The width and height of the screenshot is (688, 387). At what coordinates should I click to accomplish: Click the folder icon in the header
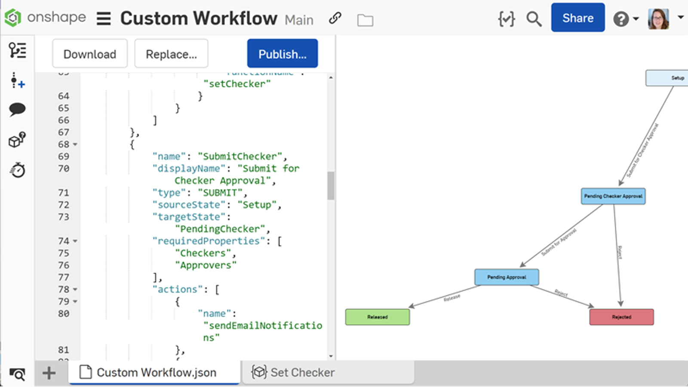click(365, 20)
